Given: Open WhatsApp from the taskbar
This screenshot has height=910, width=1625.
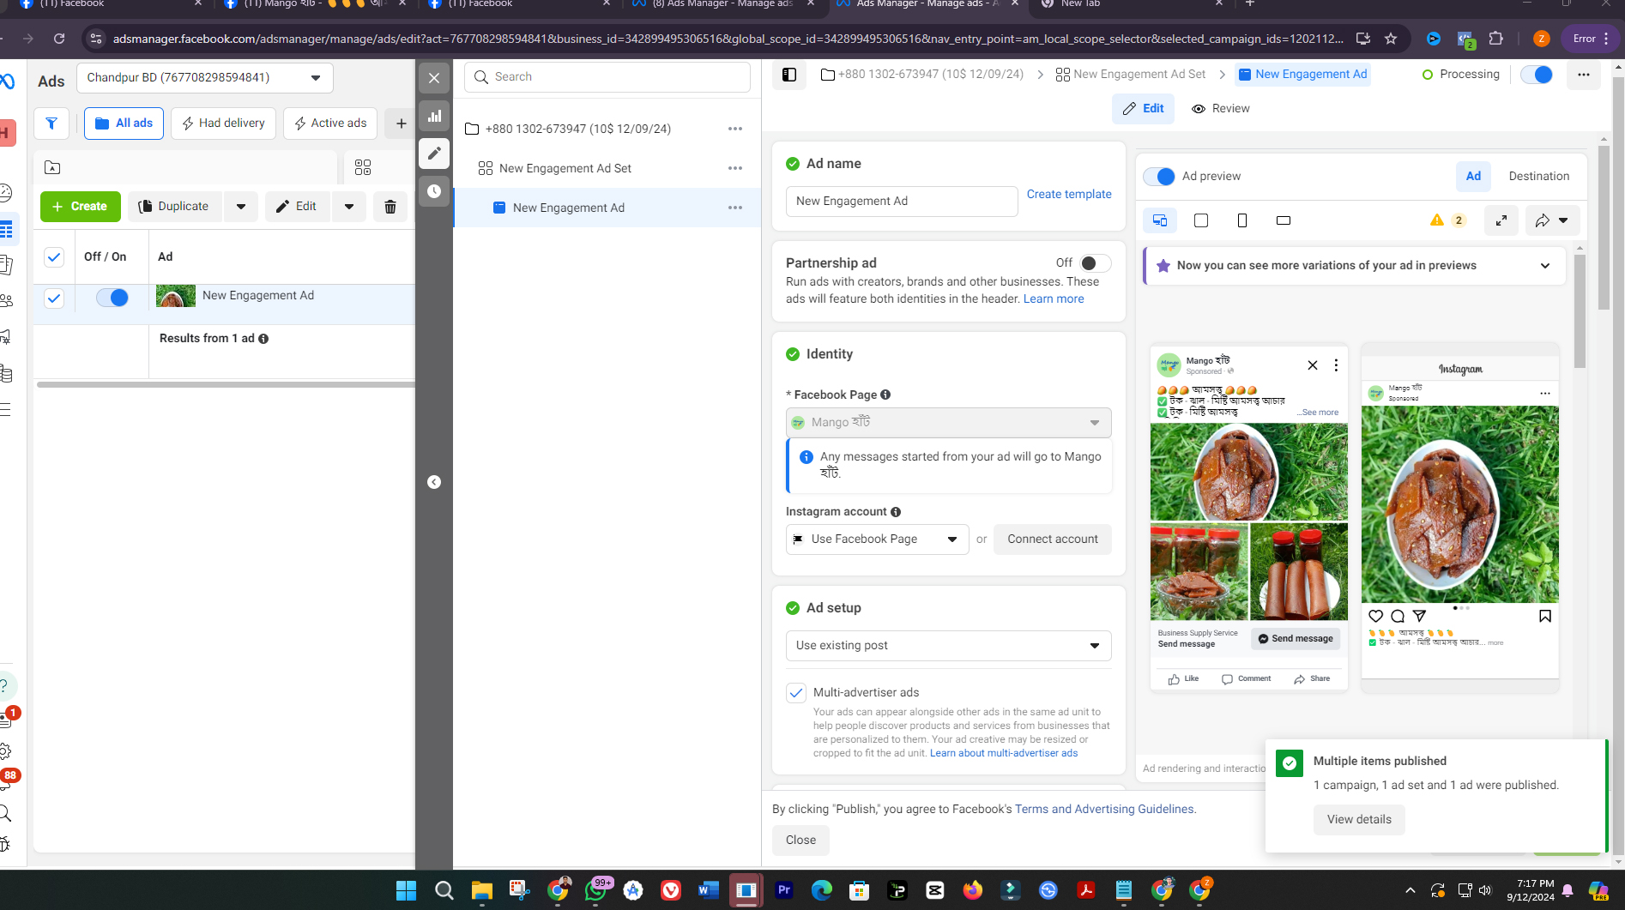Looking at the screenshot, I should (595, 890).
